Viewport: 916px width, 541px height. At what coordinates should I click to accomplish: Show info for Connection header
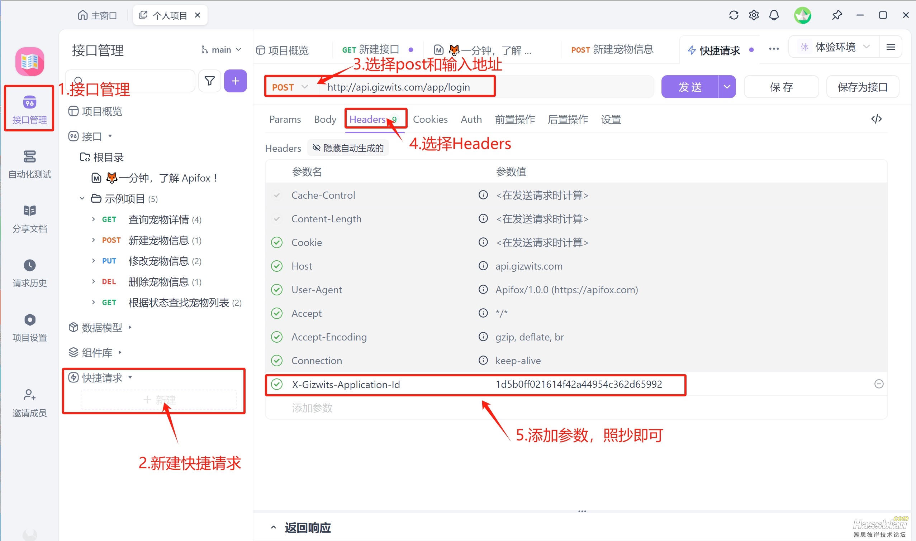(x=483, y=360)
